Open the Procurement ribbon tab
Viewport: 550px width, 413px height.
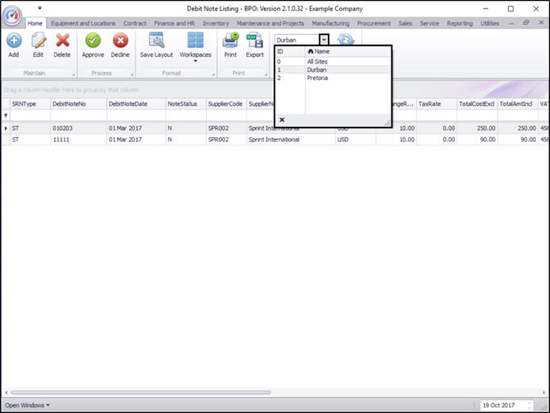tap(374, 23)
